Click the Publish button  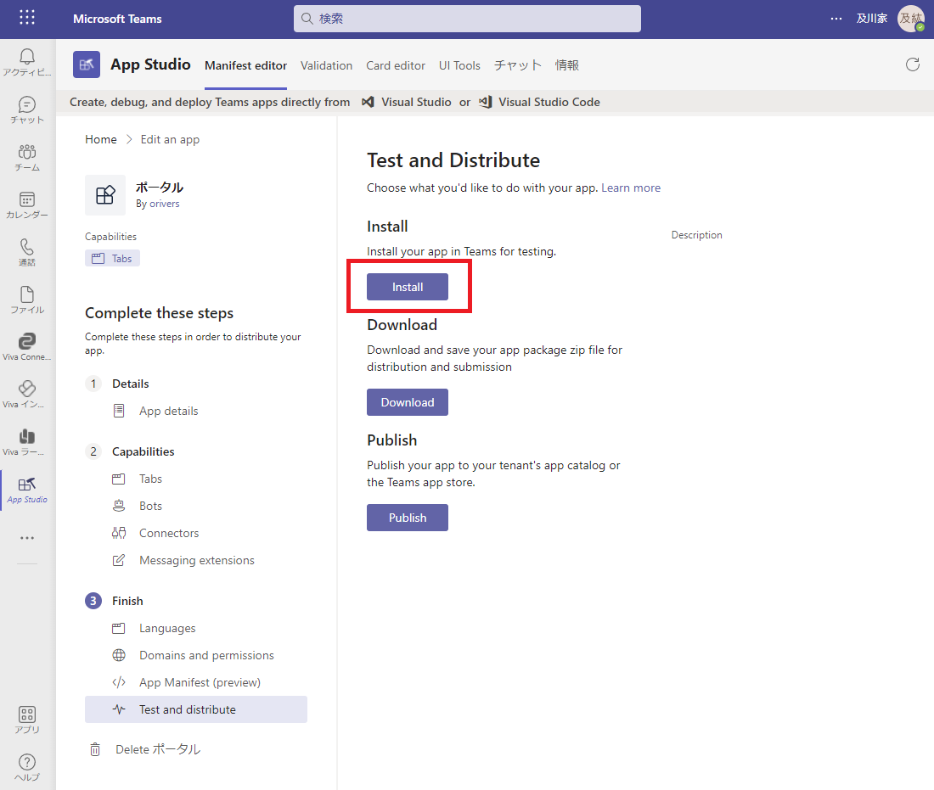click(x=408, y=518)
